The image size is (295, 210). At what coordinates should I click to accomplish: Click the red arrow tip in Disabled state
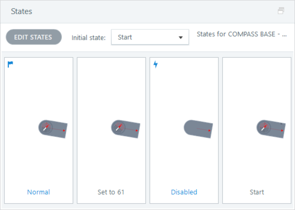pyautogui.click(x=210, y=131)
